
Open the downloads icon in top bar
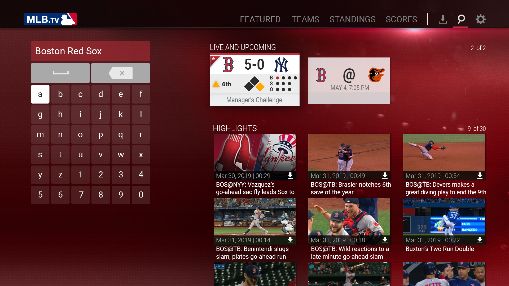pyautogui.click(x=443, y=19)
